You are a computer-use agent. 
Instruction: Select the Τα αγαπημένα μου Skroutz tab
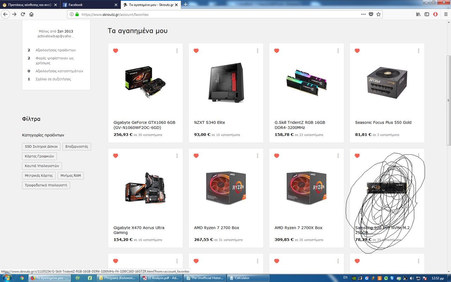pos(151,5)
